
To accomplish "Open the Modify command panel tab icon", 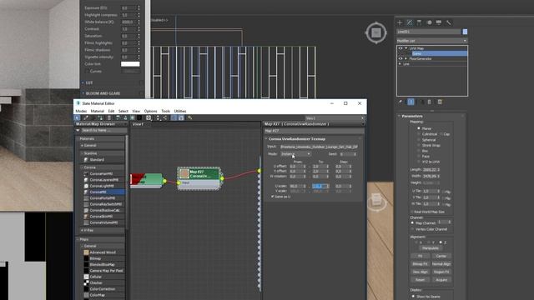I will [410, 22].
